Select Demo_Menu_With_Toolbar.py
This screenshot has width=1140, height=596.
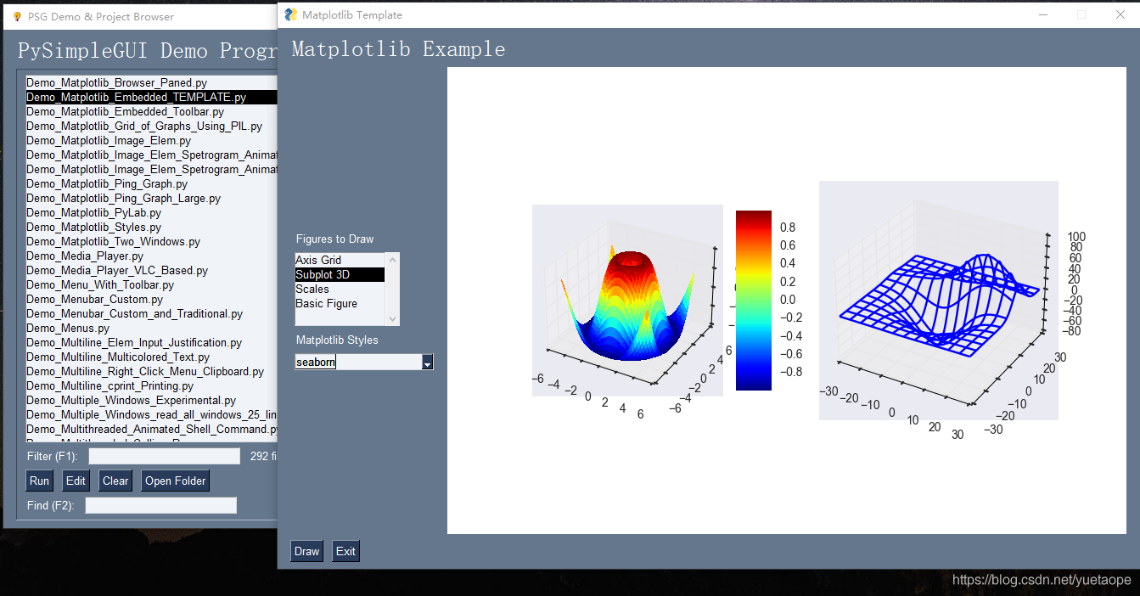coord(151,285)
